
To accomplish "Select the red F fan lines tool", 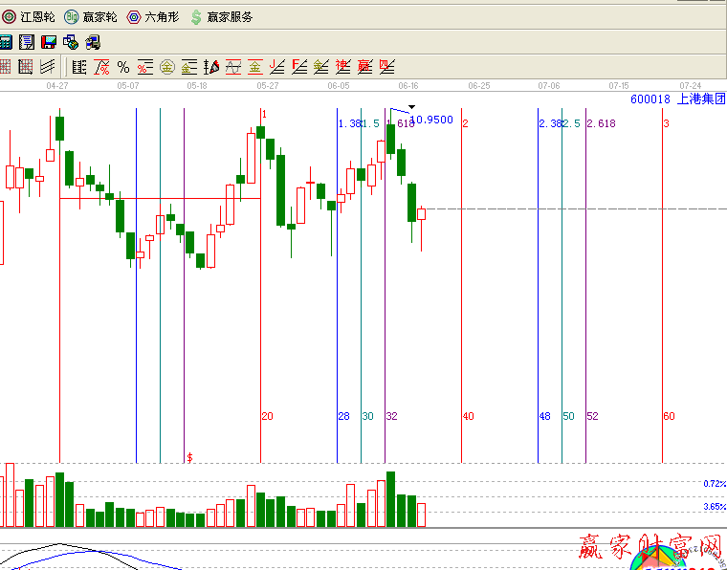I will pos(299,67).
